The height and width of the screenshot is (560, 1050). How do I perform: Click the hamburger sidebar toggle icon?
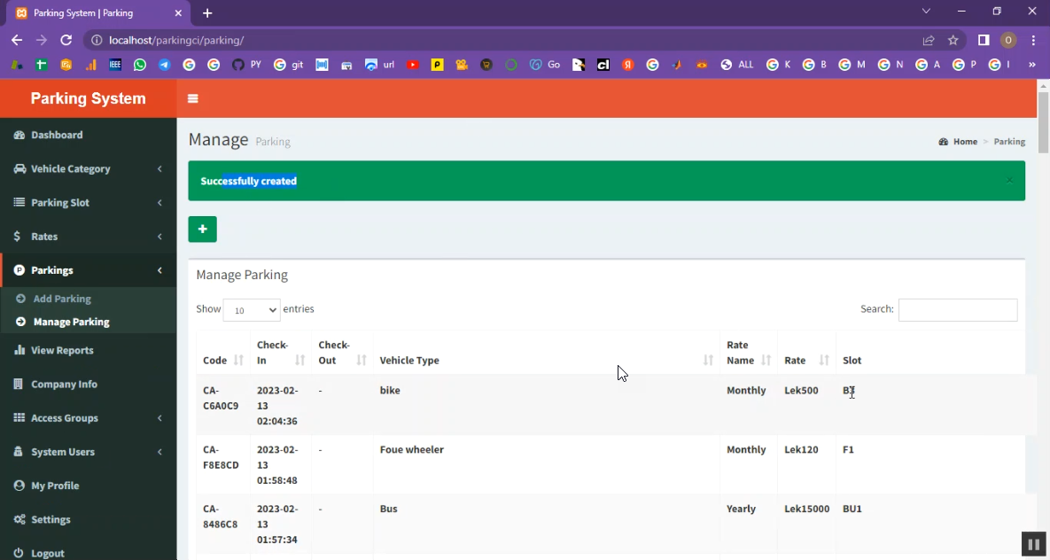click(x=193, y=98)
